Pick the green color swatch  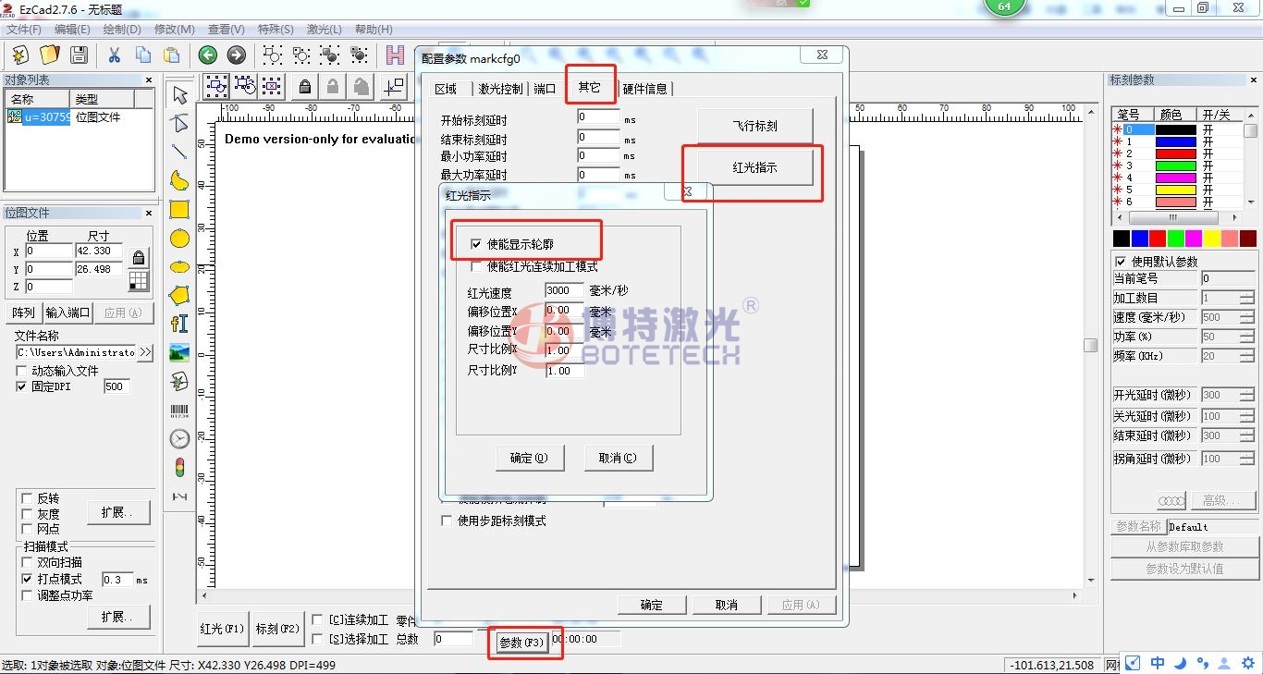point(1175,239)
